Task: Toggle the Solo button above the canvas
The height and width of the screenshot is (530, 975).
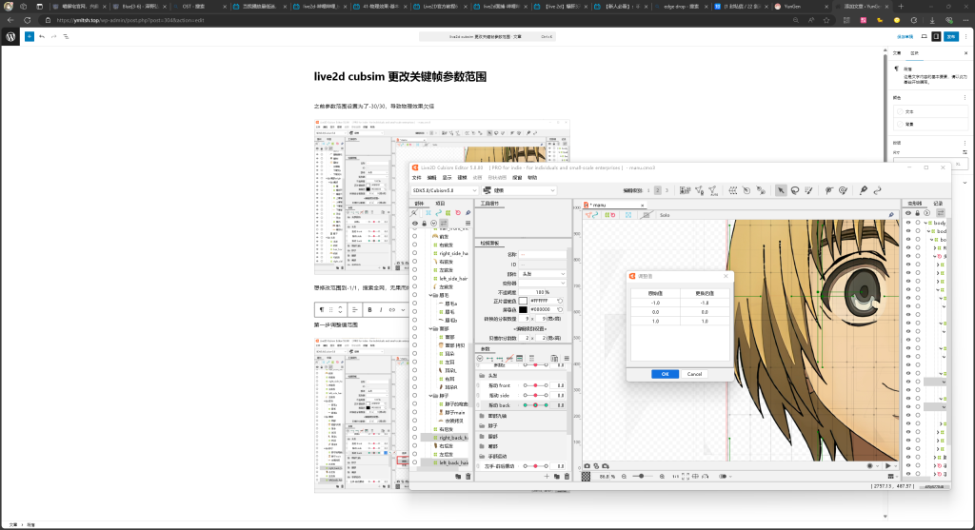Action: [665, 215]
